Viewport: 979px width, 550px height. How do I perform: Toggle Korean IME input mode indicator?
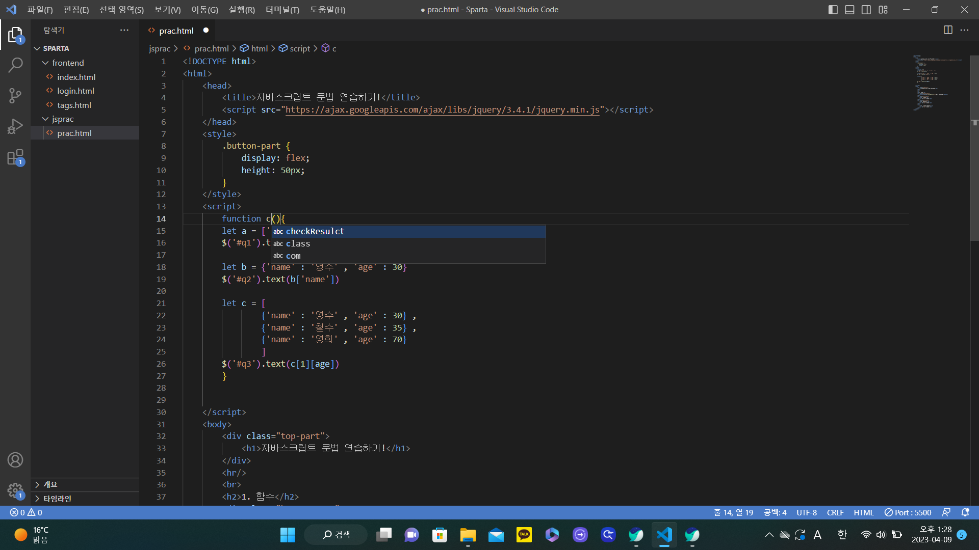point(842,535)
